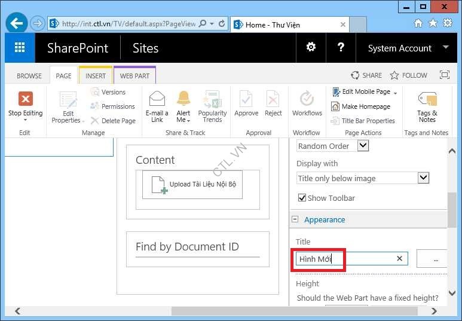Click the Title text input field
The width and height of the screenshot is (462, 321).
coord(345,259)
